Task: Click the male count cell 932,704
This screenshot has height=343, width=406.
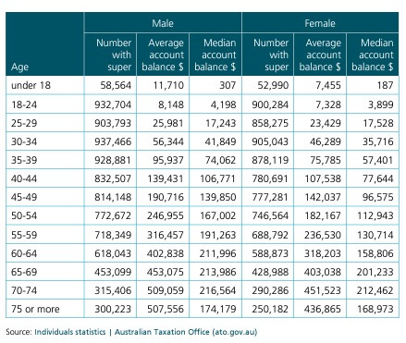Action: (x=113, y=104)
